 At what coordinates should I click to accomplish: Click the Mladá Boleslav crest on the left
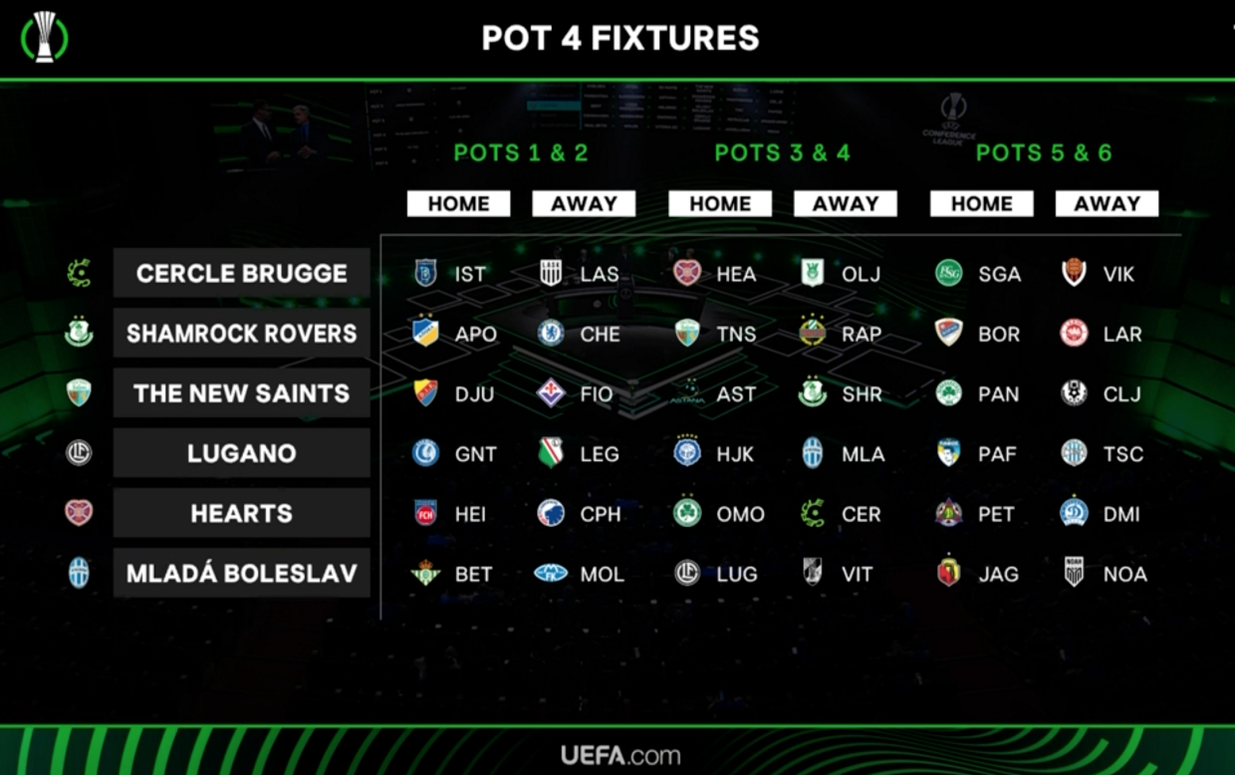pos(79,573)
